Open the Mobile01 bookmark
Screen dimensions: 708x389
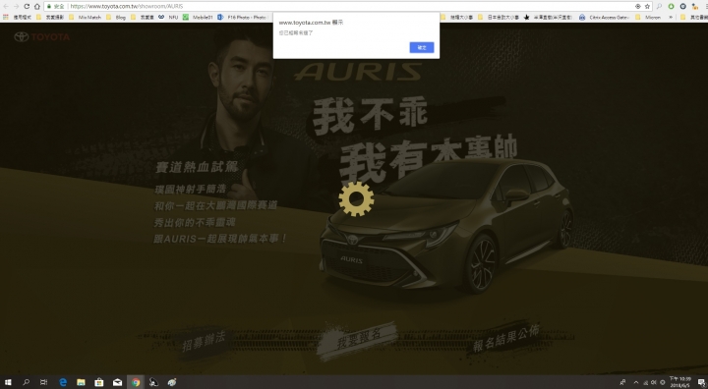point(198,17)
